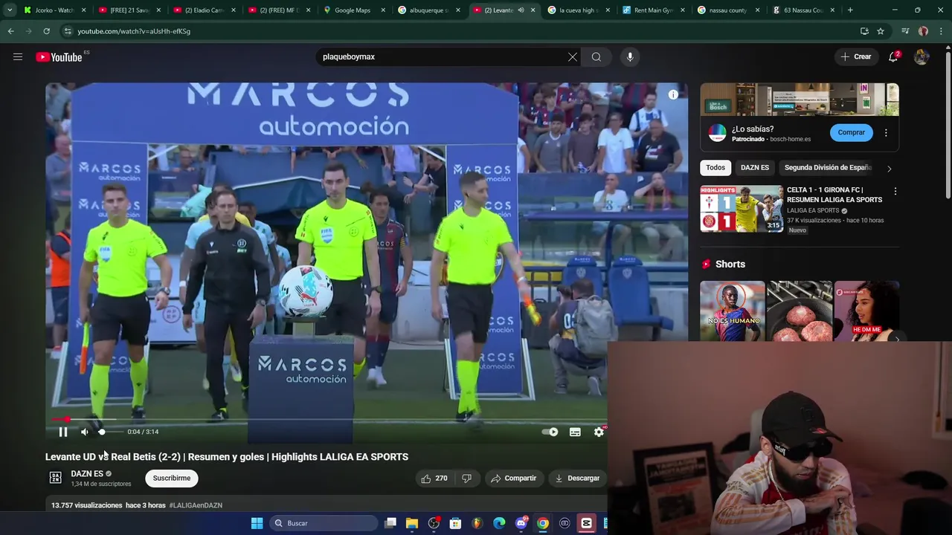The image size is (952, 535).
Task: Click the magnifier search button
Action: click(x=596, y=56)
